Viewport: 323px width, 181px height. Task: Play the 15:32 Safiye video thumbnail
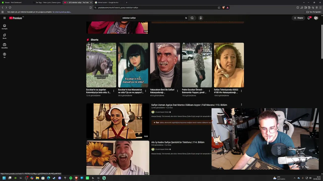click(x=118, y=121)
